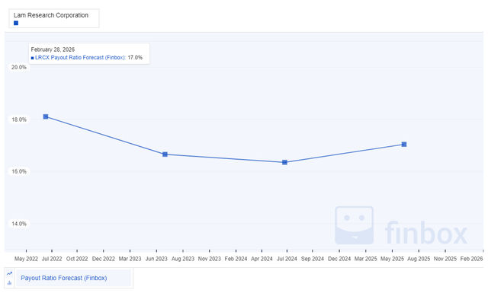Click the 16.0% y-axis label
The width and height of the screenshot is (488, 293).
pos(19,171)
